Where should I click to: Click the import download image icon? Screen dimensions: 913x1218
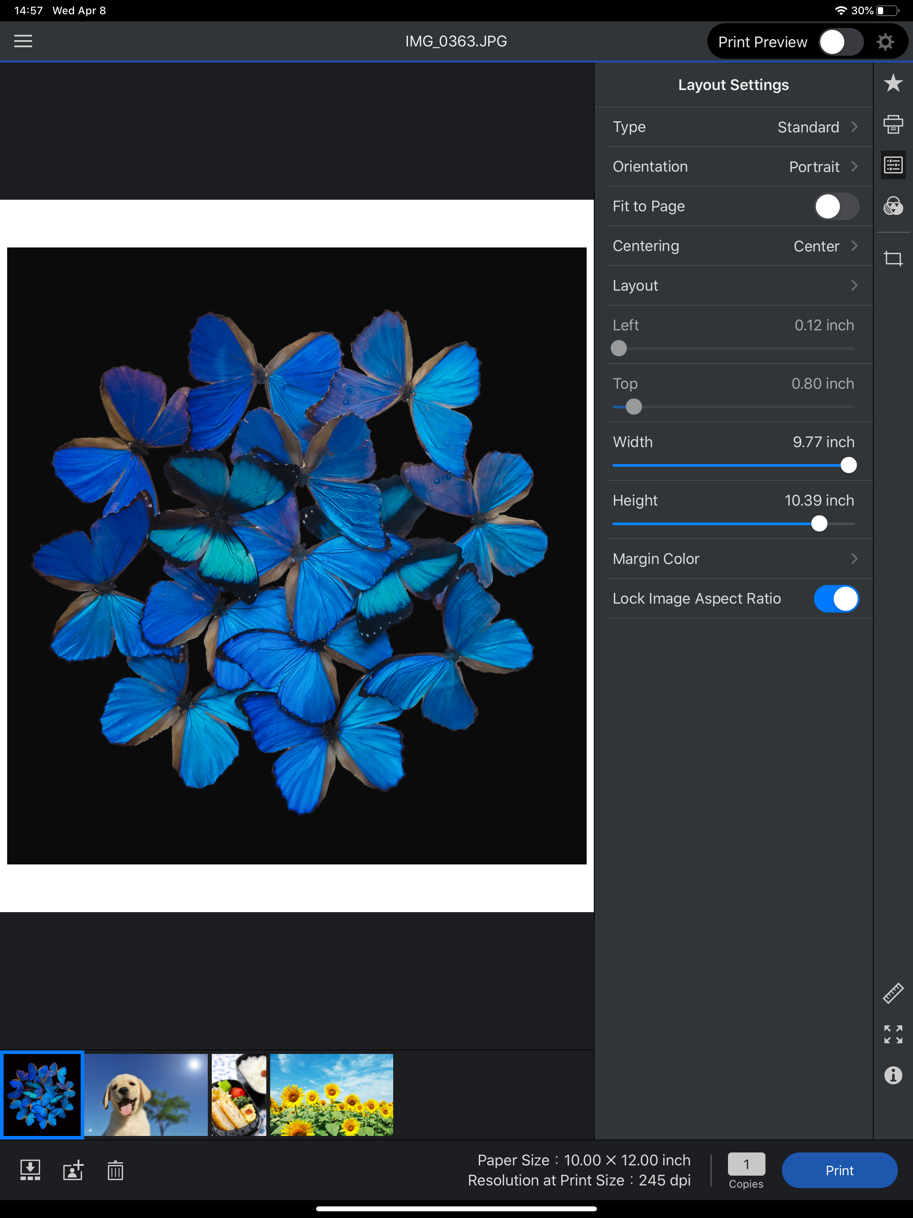[30, 1170]
